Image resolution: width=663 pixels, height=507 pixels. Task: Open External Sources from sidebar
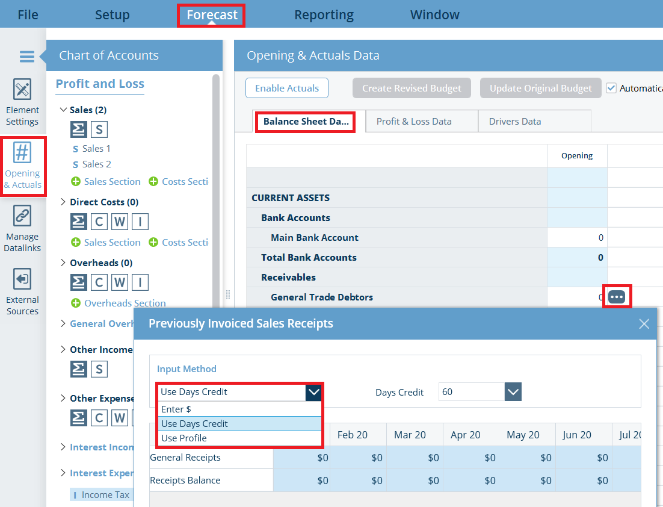(x=22, y=292)
